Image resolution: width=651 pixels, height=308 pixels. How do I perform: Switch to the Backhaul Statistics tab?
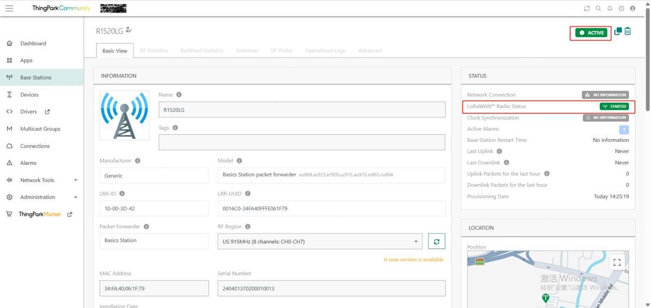(x=202, y=50)
